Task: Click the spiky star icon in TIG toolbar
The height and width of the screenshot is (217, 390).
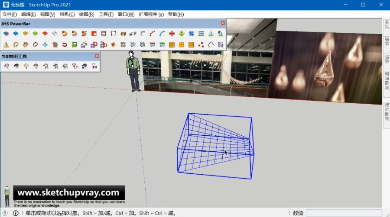Action: (x=55, y=66)
